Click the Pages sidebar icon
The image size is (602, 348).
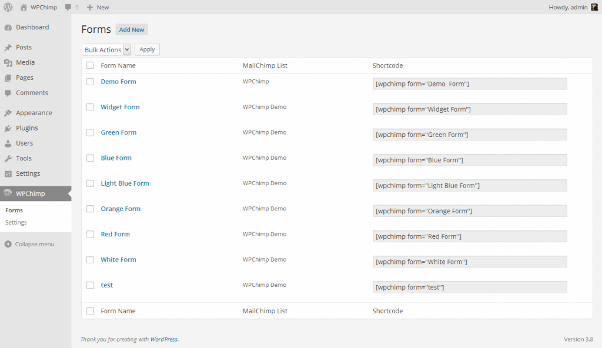tap(8, 78)
